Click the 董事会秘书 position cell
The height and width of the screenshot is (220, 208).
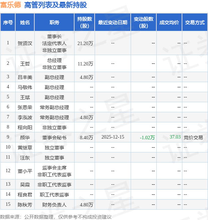click(x=54, y=138)
